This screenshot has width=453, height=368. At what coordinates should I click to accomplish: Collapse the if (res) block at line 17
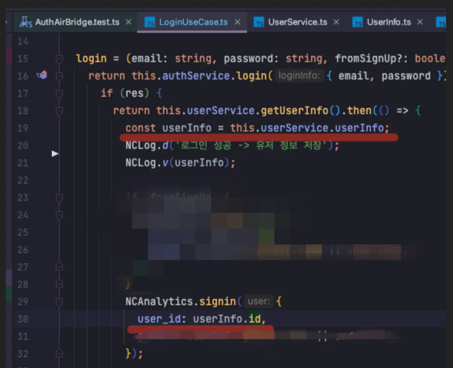pos(59,93)
